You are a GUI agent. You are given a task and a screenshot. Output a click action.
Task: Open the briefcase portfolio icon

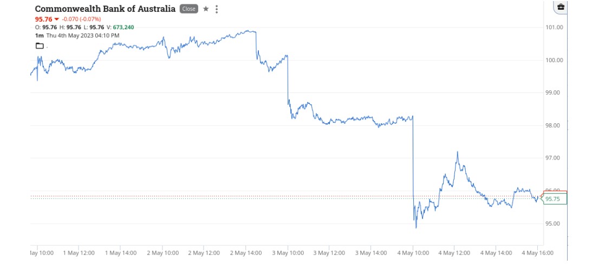point(561,7)
